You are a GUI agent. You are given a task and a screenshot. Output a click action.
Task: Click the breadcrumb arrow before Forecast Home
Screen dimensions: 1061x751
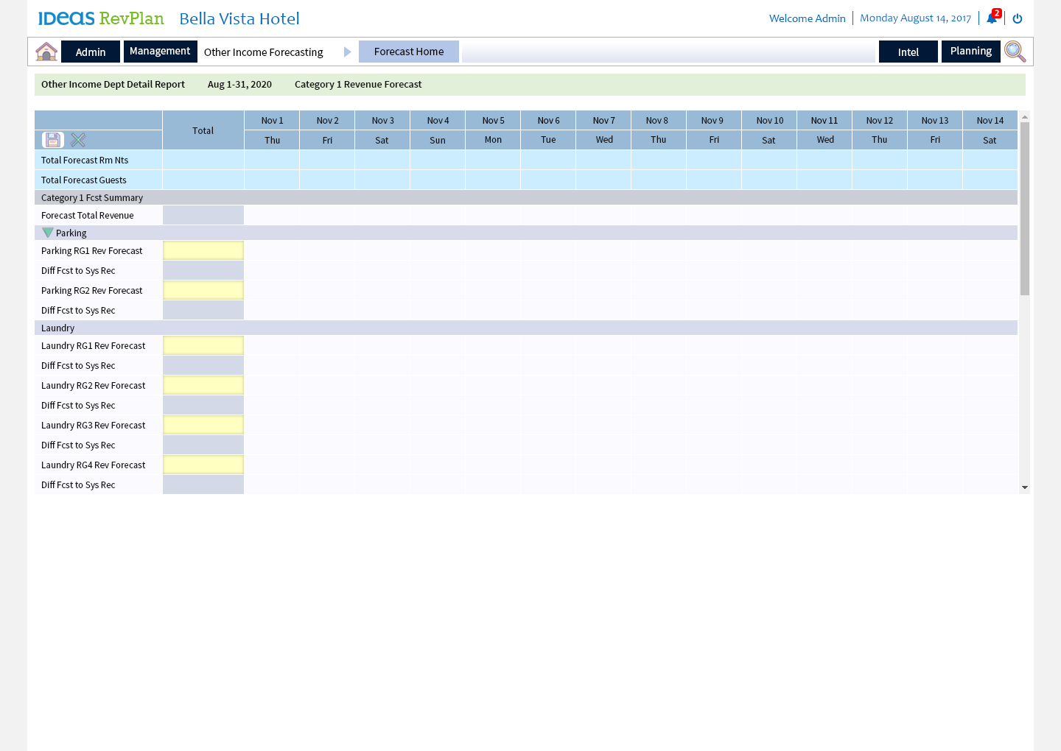point(347,52)
